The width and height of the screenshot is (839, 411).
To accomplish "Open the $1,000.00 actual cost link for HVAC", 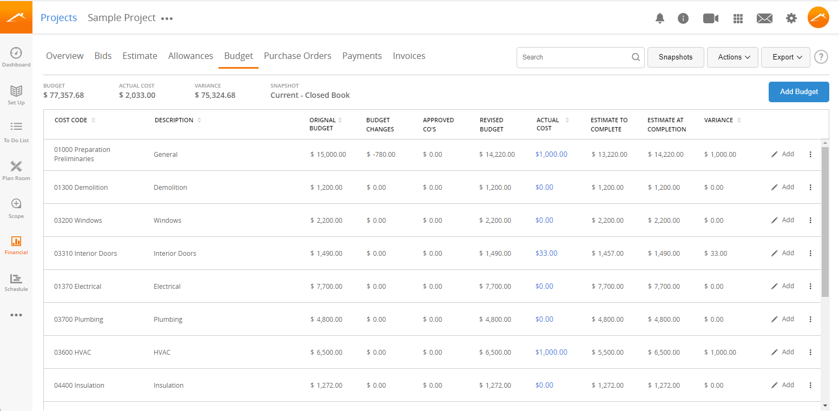I will pos(551,352).
